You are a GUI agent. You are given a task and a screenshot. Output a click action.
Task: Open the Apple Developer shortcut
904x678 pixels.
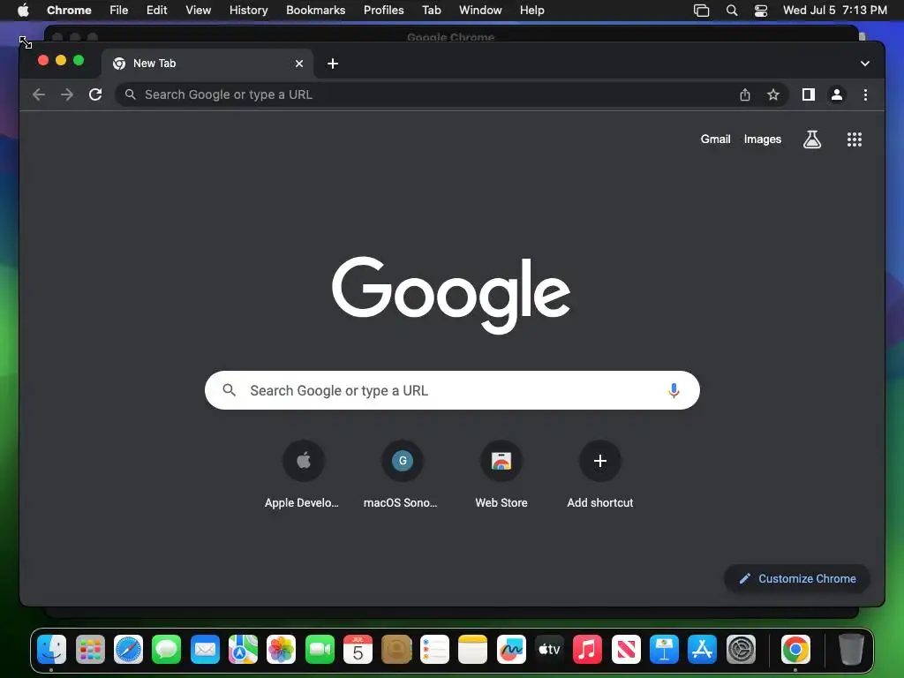click(x=303, y=474)
